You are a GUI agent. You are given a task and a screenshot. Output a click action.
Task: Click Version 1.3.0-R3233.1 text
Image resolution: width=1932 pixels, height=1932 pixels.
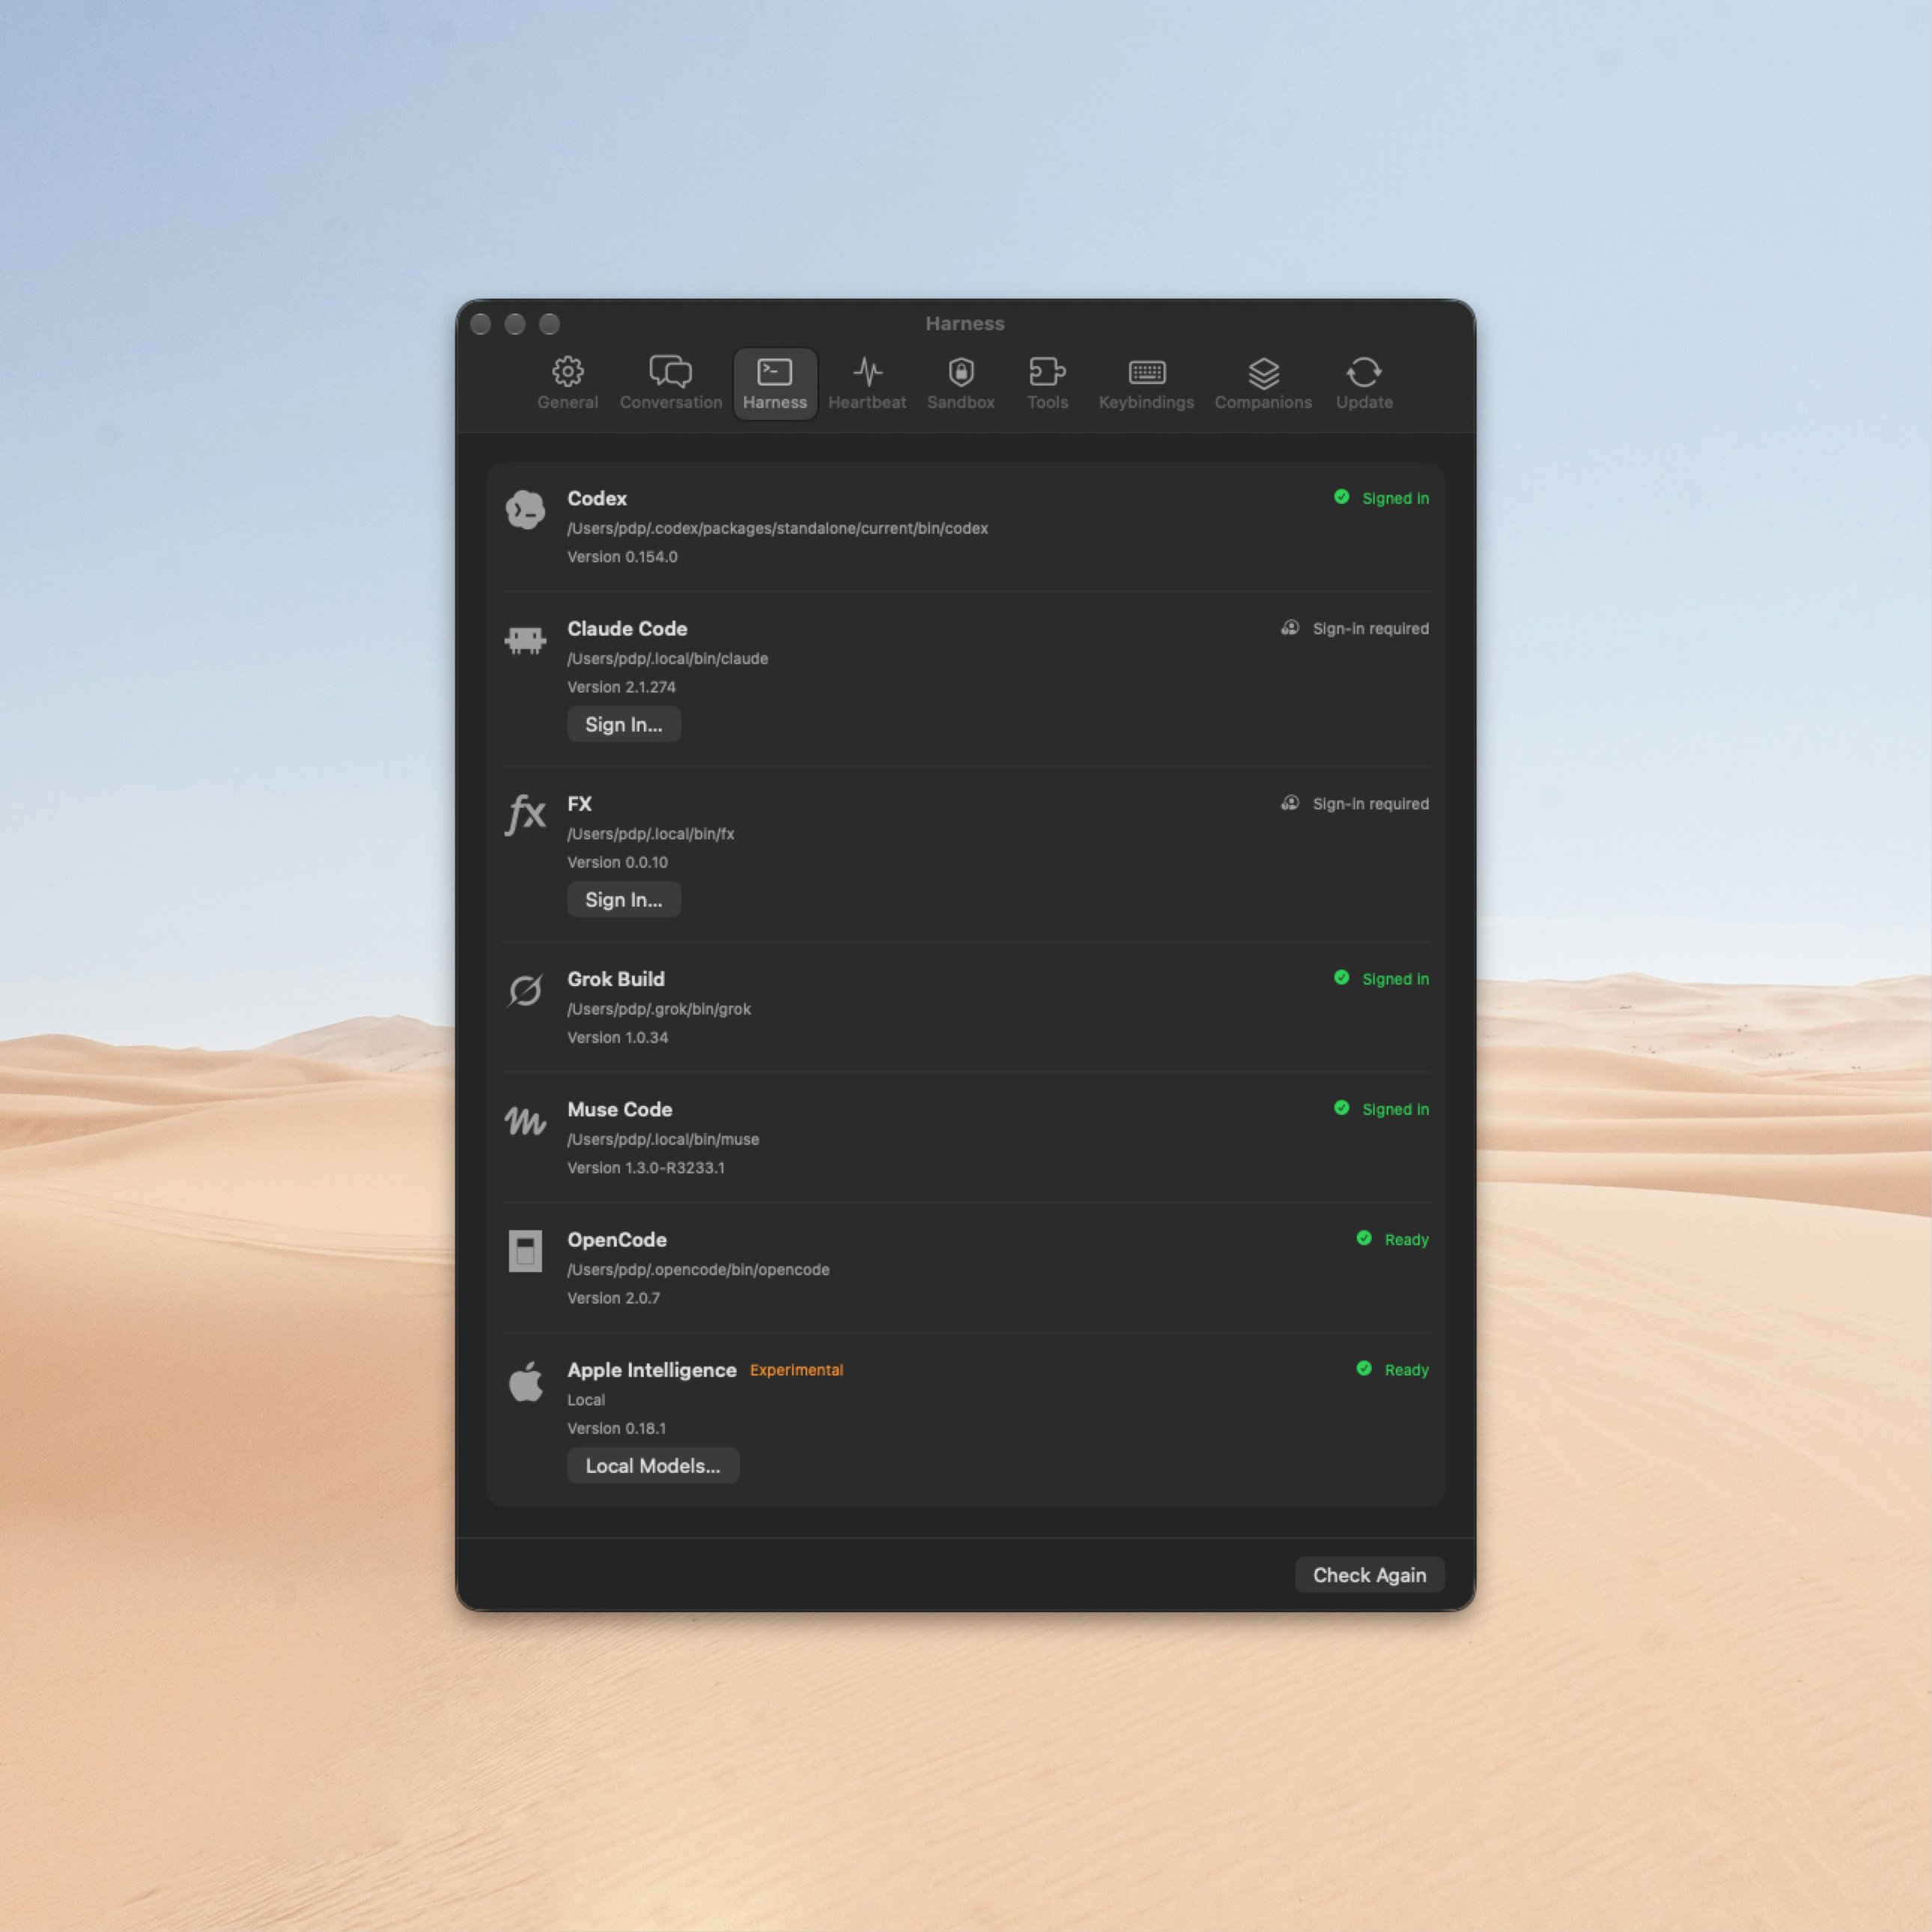[646, 1168]
